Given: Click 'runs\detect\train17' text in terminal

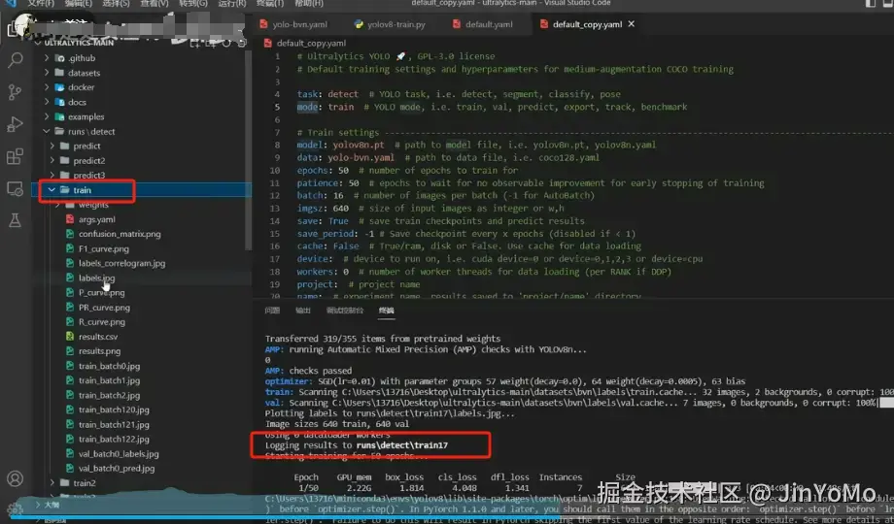Looking at the screenshot, I should (x=402, y=445).
